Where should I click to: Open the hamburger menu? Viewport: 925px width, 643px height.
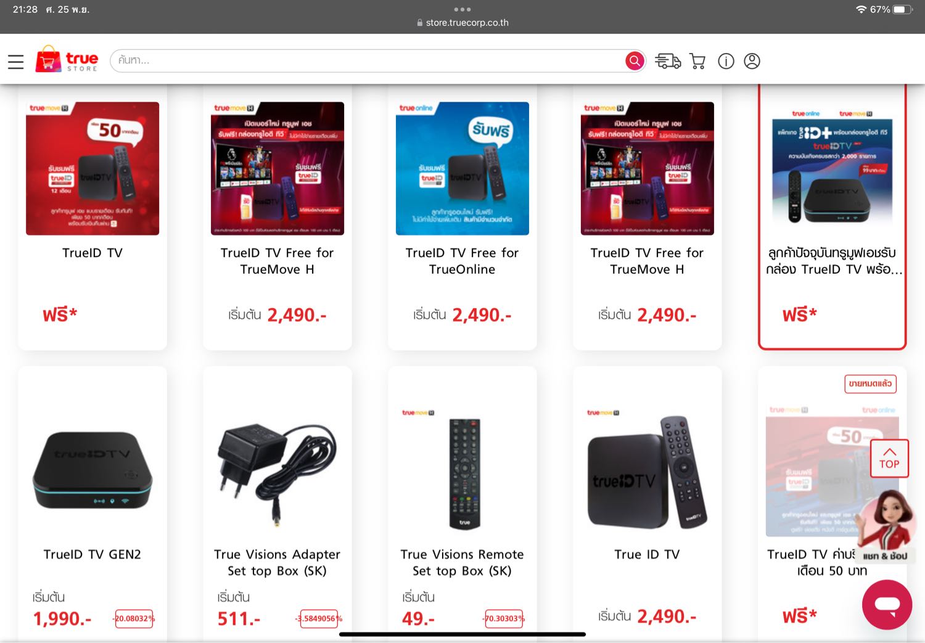click(15, 62)
